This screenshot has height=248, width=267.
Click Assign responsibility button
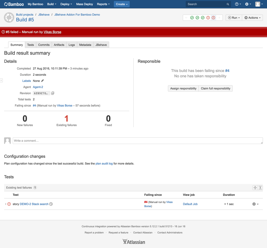pyautogui.click(x=183, y=89)
